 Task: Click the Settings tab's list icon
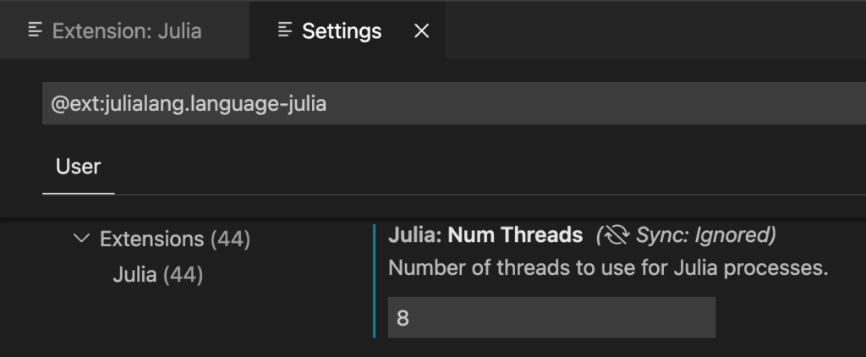285,30
